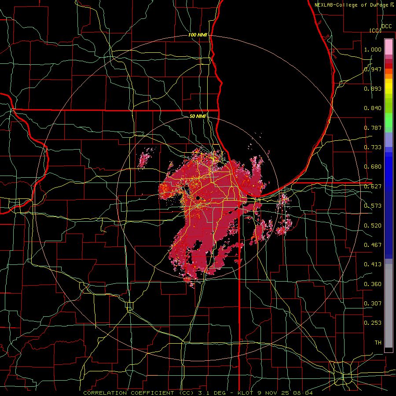Select the 0.733 color scale value
The image size is (396, 396).
373,147
